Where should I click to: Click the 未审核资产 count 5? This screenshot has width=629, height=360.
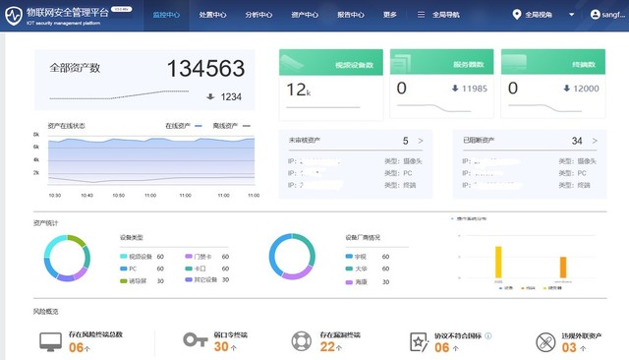point(406,141)
